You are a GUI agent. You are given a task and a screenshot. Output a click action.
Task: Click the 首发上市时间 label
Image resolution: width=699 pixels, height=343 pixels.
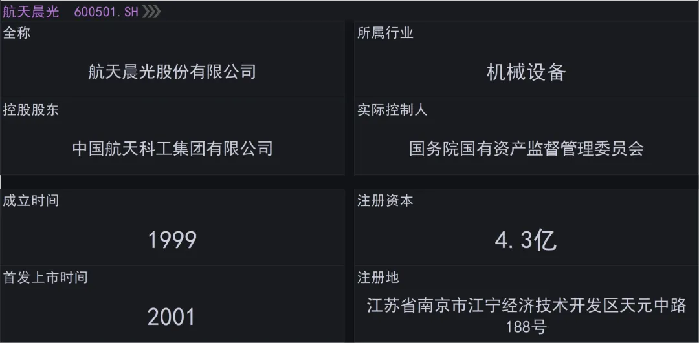[45, 278]
